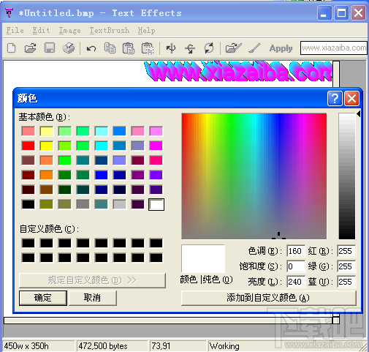Click the help question mark in Color dialog
This screenshot has height=352, width=369.
[x=335, y=99]
